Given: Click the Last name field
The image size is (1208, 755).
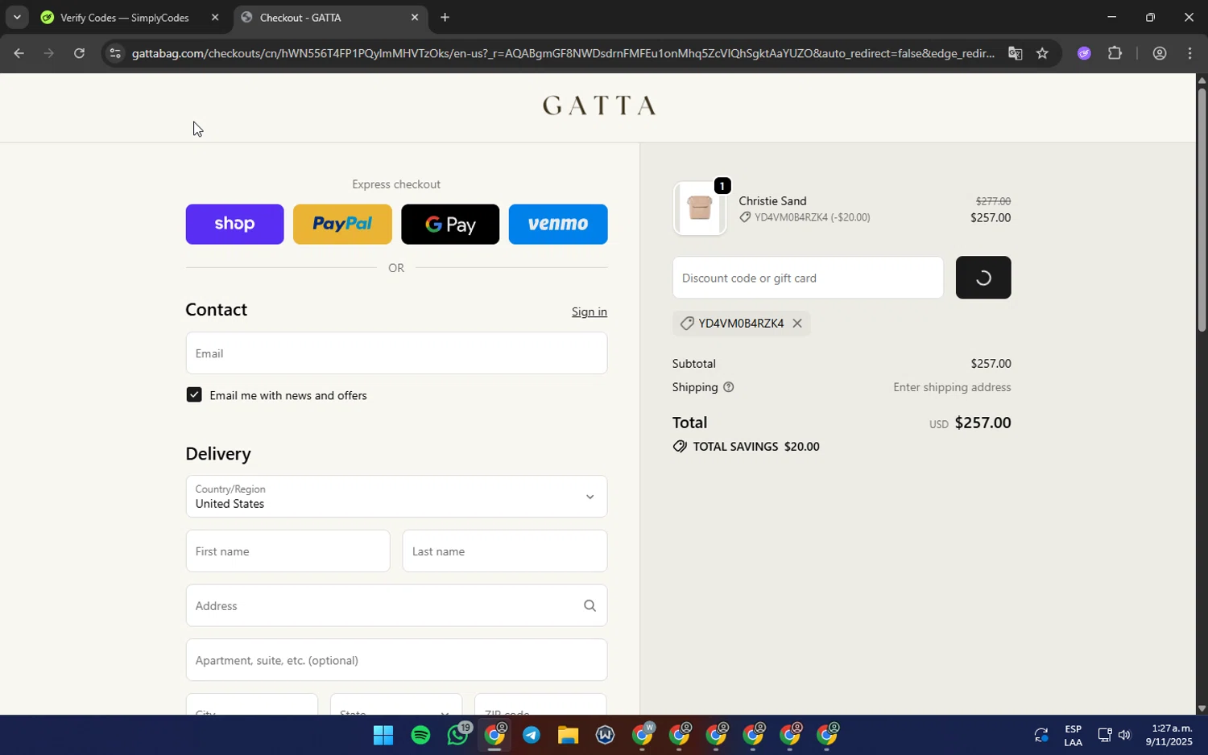Looking at the screenshot, I should [x=505, y=551].
